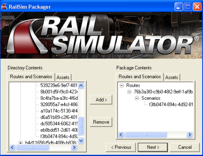203x156 pixels.
Task: Select scenario d6a51b89-c2f6-401 in directory list
Action: tap(59, 118)
